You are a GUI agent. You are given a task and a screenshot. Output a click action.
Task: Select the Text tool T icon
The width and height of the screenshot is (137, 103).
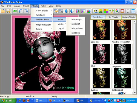(128, 11)
